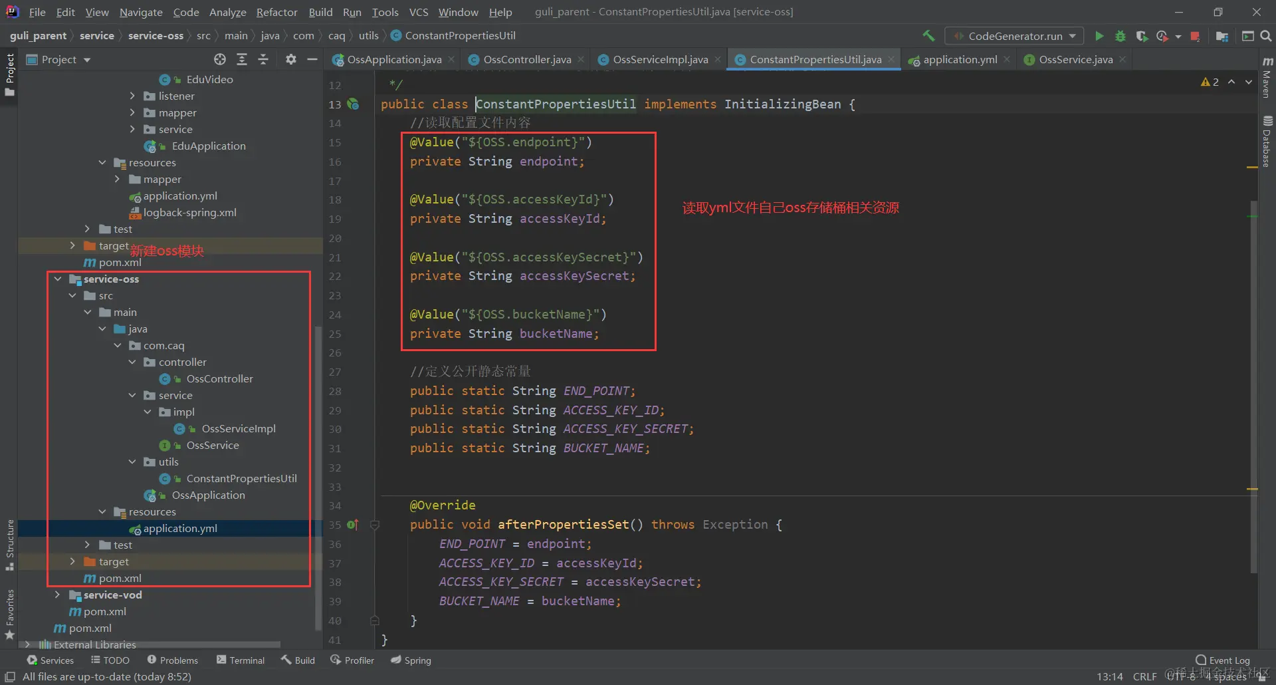Image resolution: width=1276 pixels, height=685 pixels.
Task: Open the Services tool window
Action: (x=51, y=660)
